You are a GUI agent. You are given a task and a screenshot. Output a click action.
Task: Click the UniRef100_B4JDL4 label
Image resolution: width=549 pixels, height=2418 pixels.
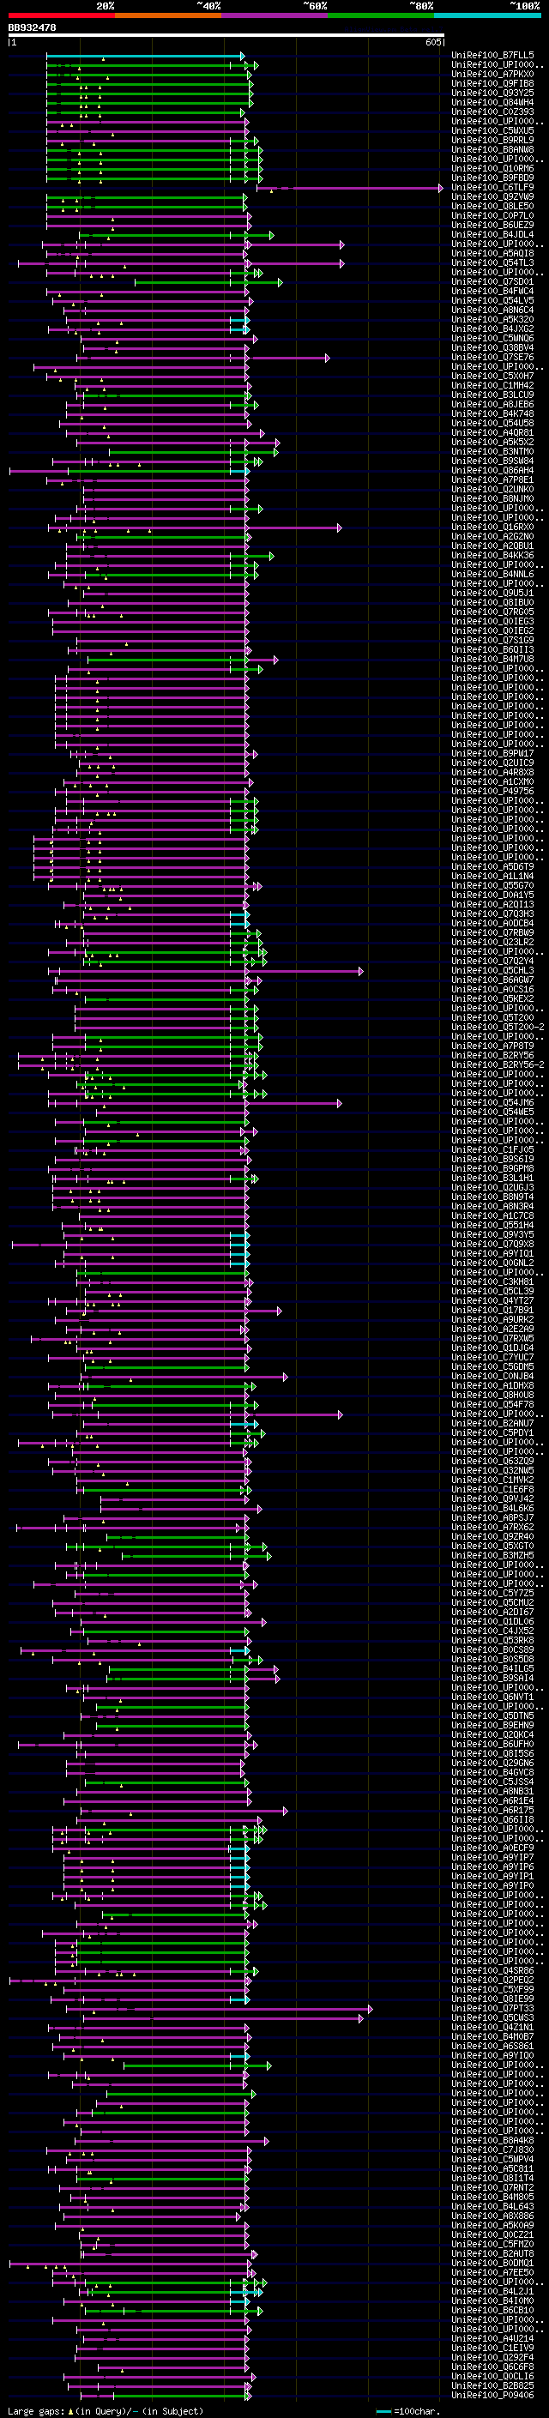tap(492, 236)
